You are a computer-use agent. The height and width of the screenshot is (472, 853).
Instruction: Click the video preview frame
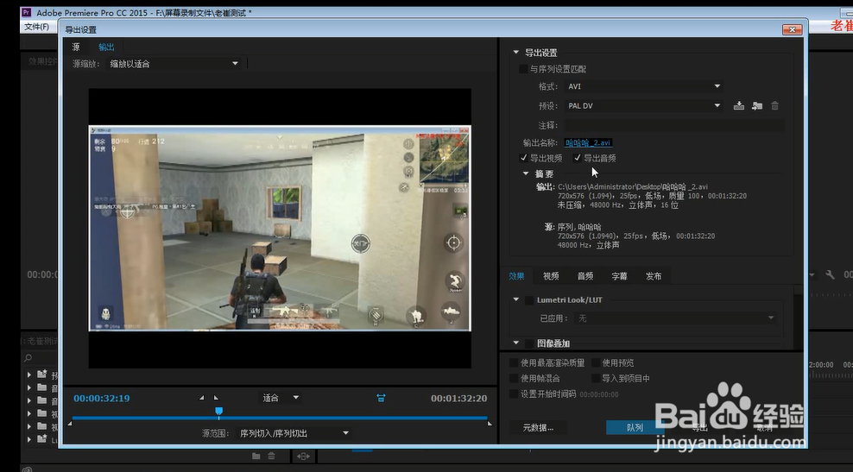pos(280,228)
